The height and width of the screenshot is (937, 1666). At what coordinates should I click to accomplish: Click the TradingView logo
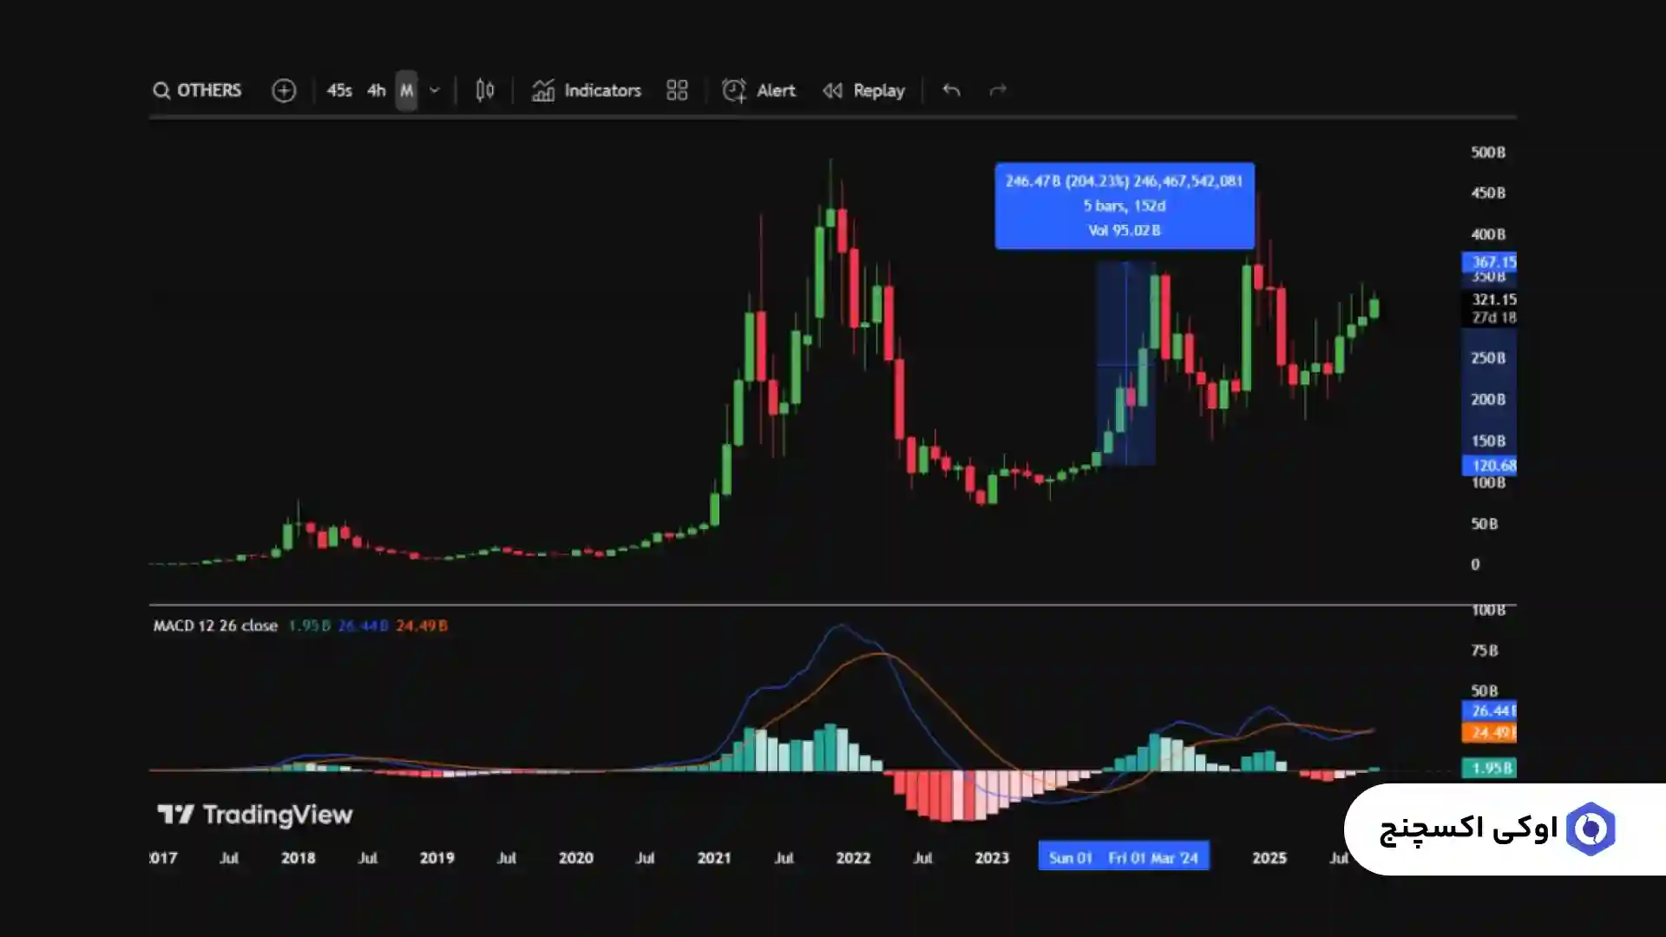click(x=255, y=814)
